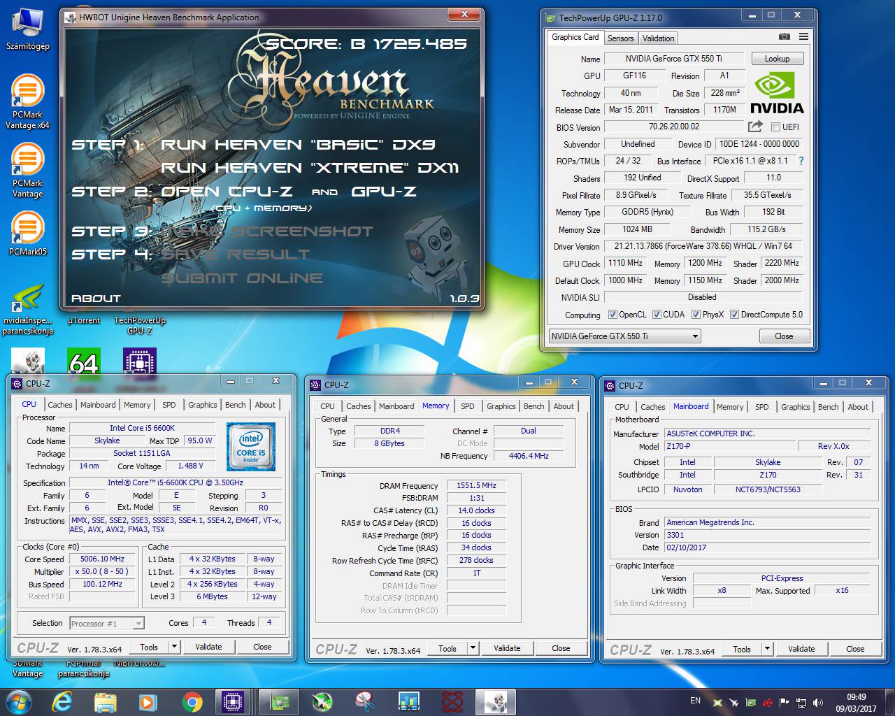Open Bench tab in right CPU-Z window
Screen dimensions: 895x716
(x=828, y=407)
